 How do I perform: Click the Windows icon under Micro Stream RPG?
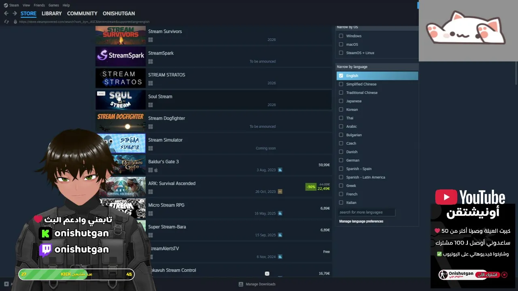[x=151, y=213]
